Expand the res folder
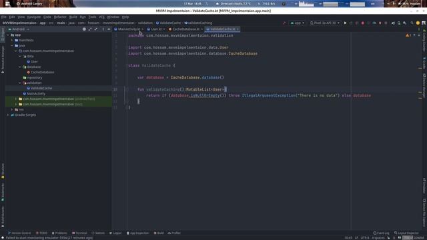Screen dimensions: 427x240 (12, 109)
